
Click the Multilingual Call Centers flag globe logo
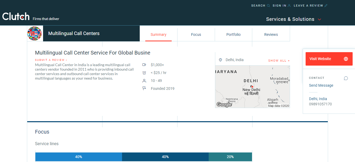35,33
